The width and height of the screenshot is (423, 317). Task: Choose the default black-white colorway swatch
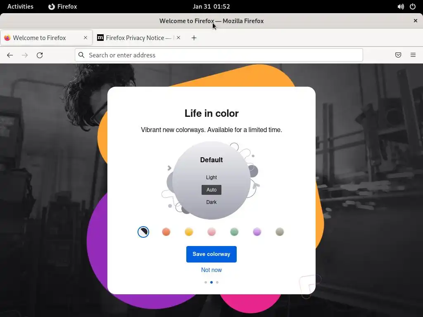pyautogui.click(x=143, y=232)
